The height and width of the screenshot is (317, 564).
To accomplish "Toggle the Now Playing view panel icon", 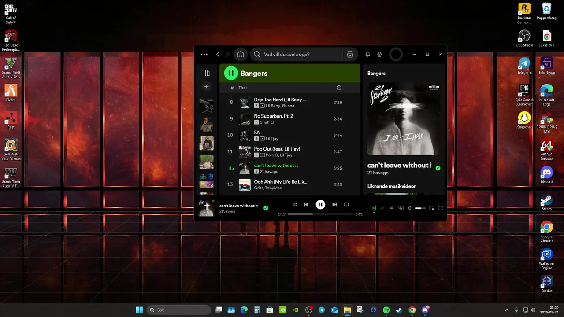I will [374, 208].
